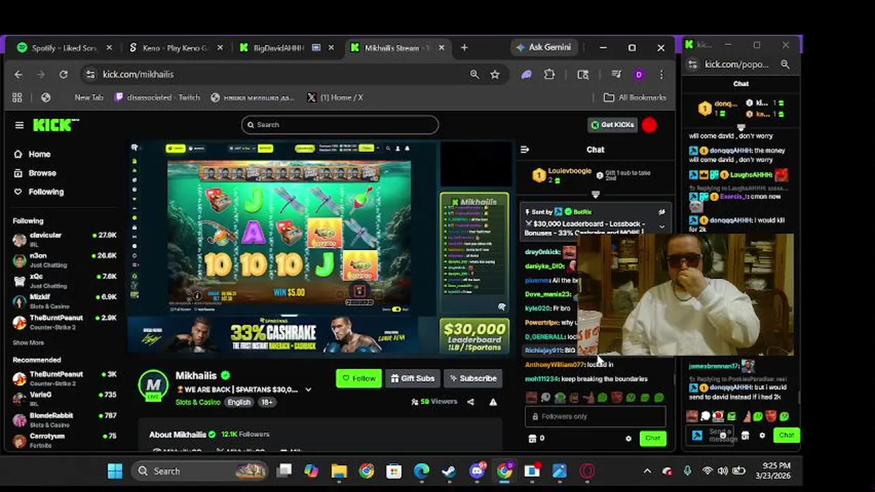Click Show More under Following
875x492 pixels.
click(28, 343)
